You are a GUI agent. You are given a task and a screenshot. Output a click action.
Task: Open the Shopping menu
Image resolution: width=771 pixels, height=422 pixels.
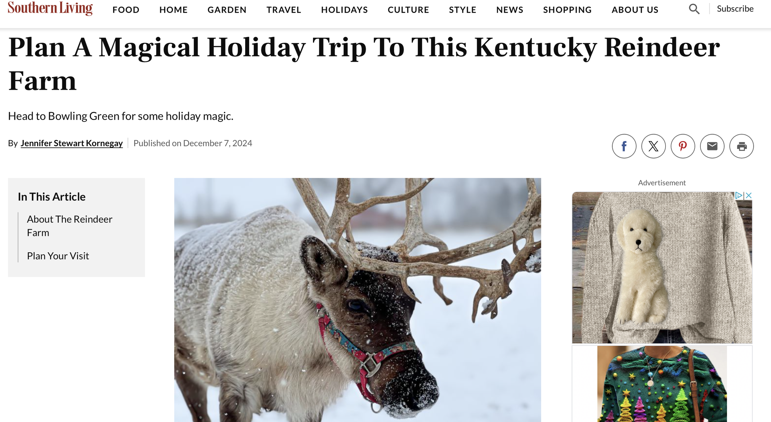click(x=567, y=10)
